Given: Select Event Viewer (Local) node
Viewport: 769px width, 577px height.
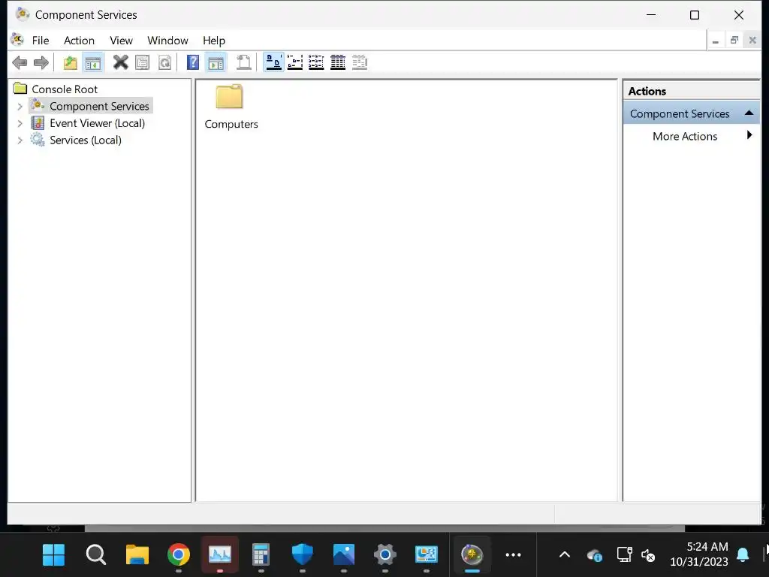Looking at the screenshot, I should (x=97, y=123).
